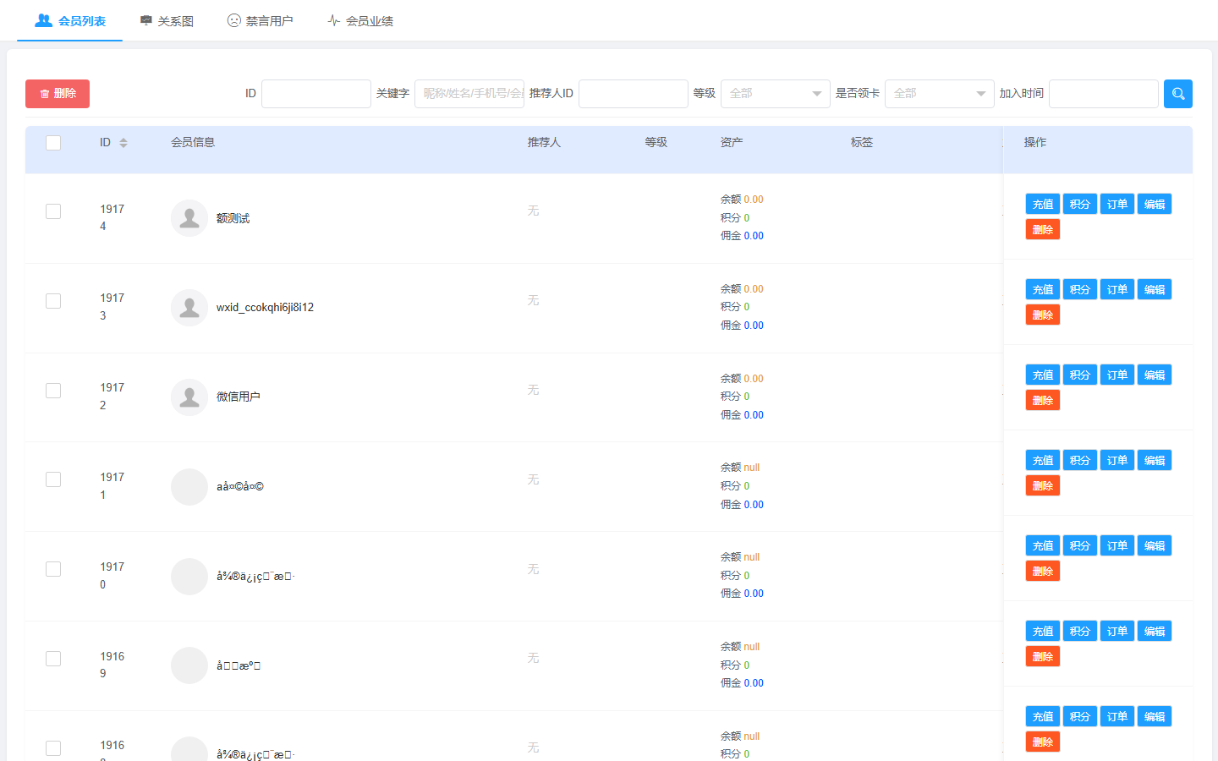
Task: Open avatar of member 额测试
Action: pos(189,218)
